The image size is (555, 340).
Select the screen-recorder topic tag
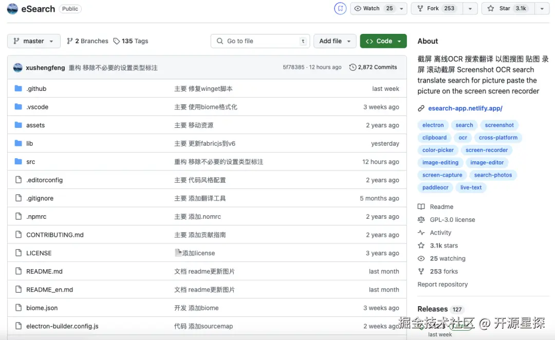pyautogui.click(x=486, y=150)
